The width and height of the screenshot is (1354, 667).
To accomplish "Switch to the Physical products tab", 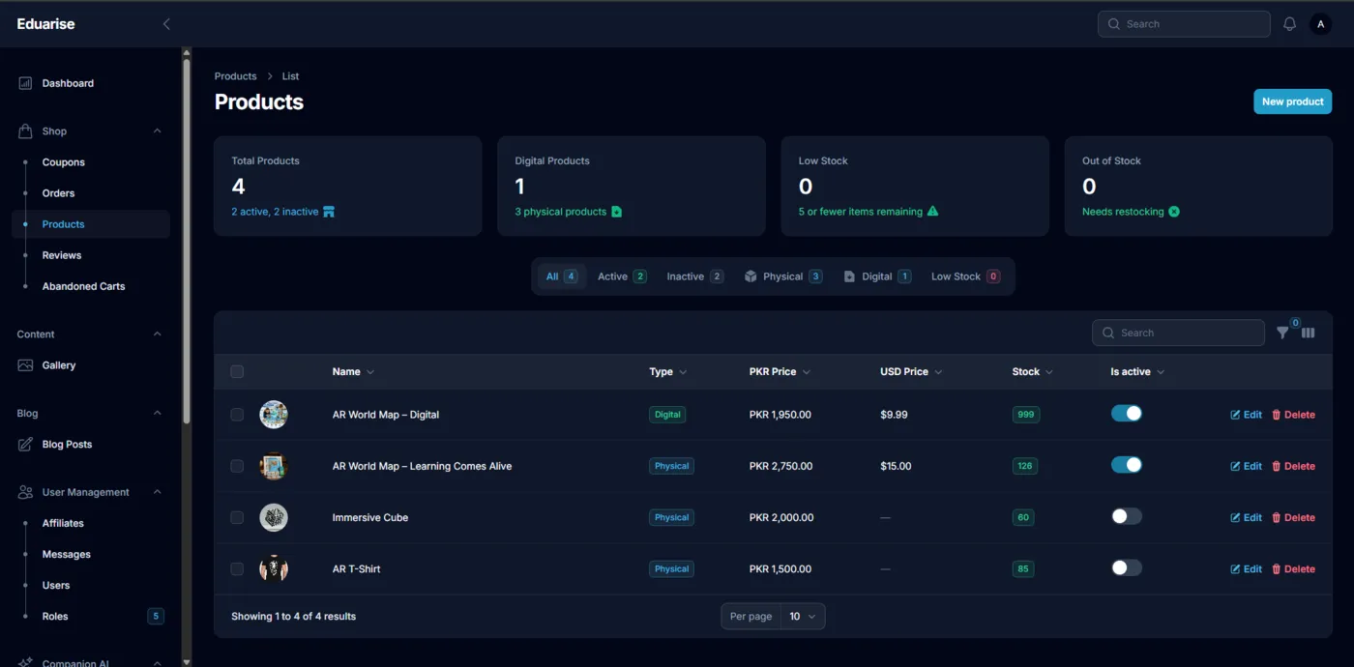I will click(783, 276).
